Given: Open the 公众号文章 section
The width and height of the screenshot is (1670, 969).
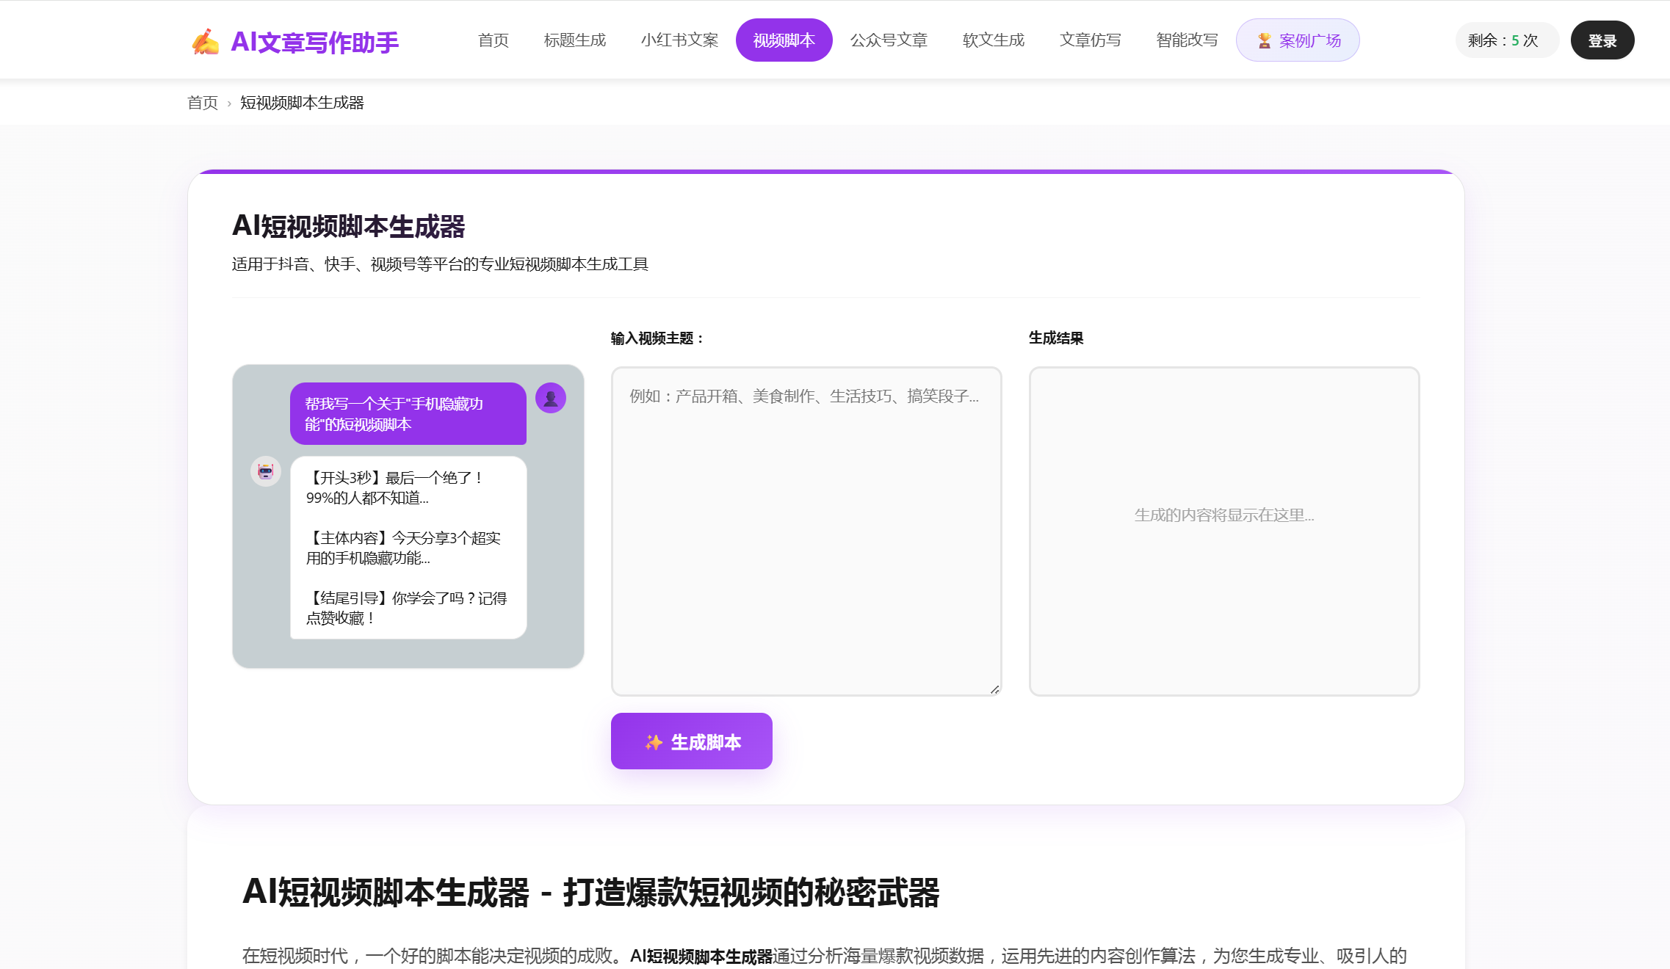Looking at the screenshot, I should [x=889, y=40].
